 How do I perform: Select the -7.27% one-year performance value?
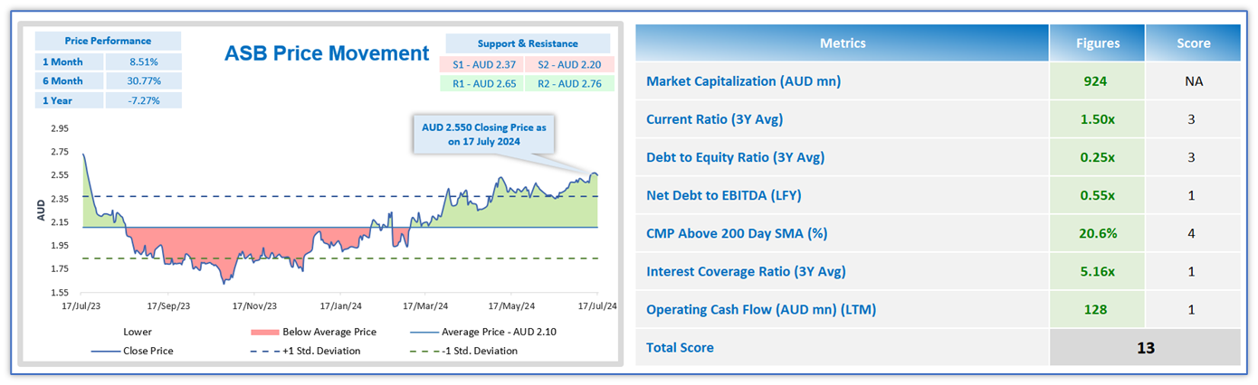coord(144,100)
